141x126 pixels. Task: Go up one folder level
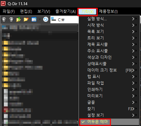[18, 20]
